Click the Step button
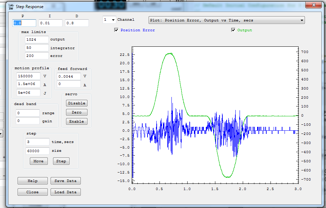 tap(61, 161)
